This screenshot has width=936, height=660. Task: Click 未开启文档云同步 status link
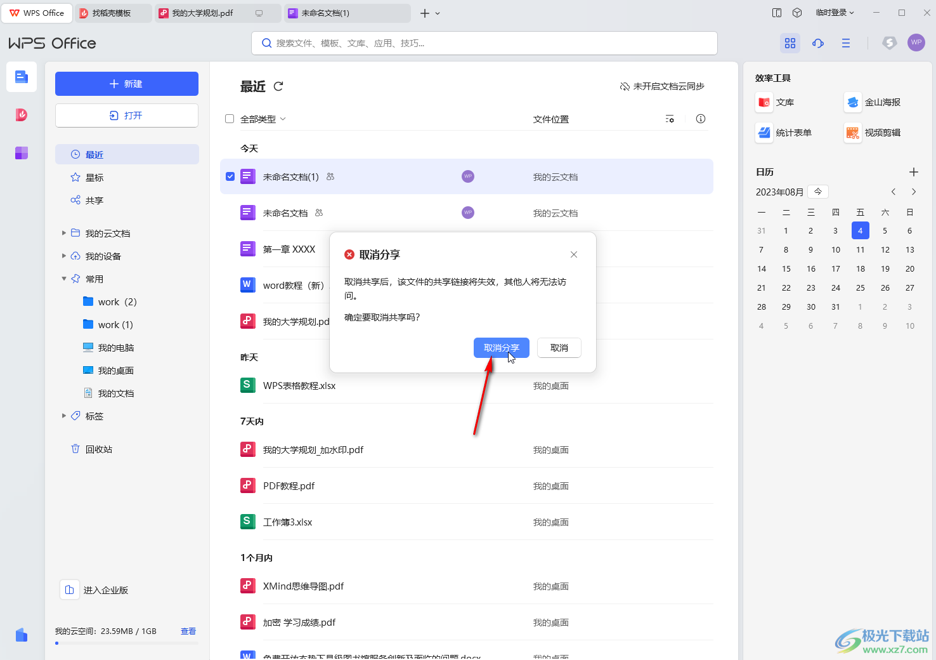click(x=662, y=86)
